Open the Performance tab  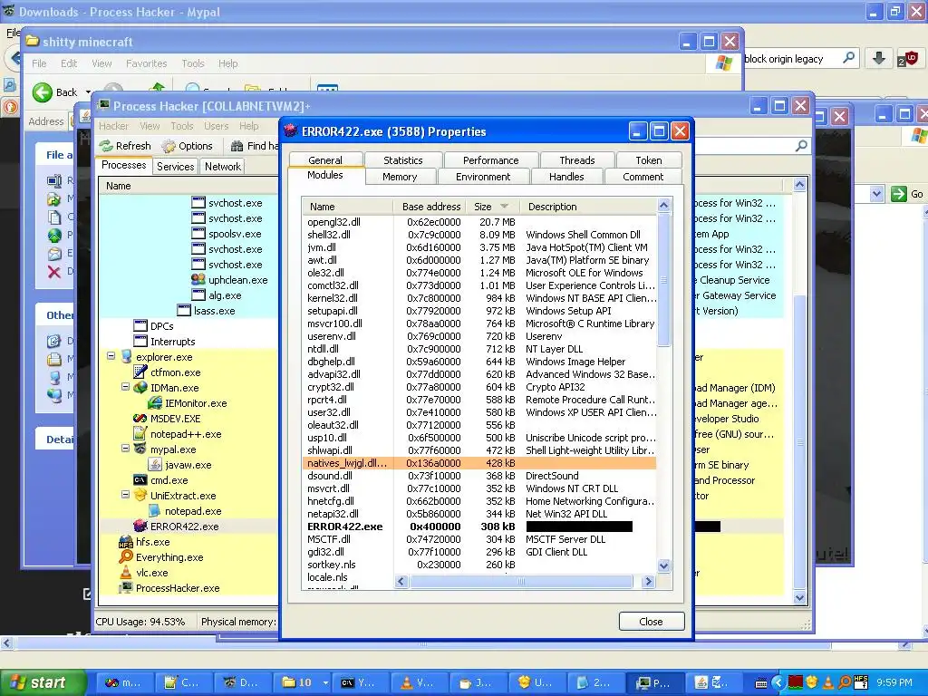(490, 160)
